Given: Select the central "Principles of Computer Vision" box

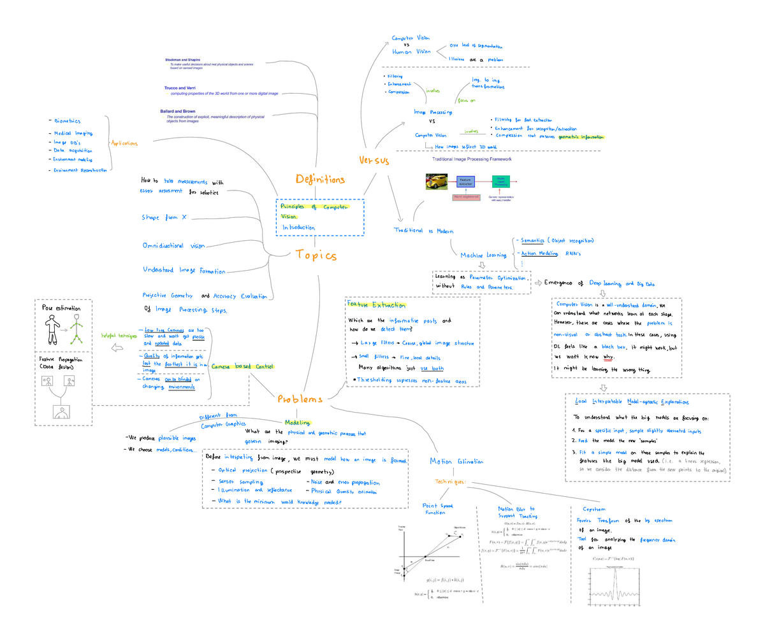Looking at the screenshot, I should point(320,217).
